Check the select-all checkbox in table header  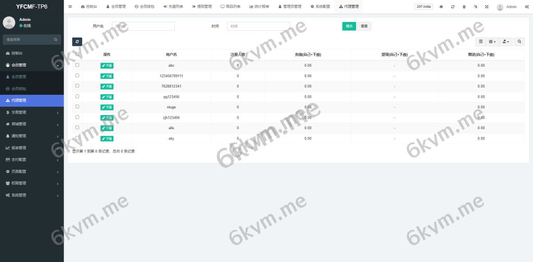[78, 54]
